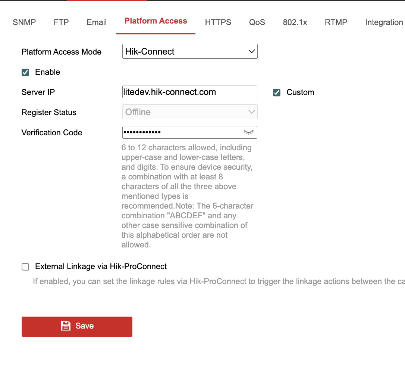
Task: Switch to the 802.1x tab
Action: [295, 22]
